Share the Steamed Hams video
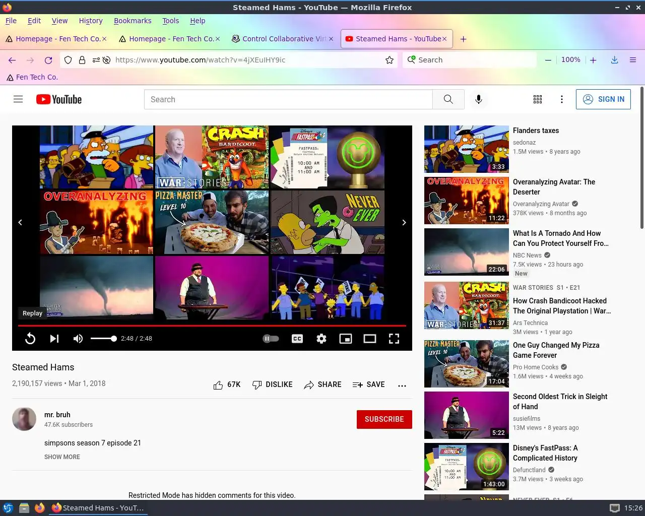Screen dimensions: 645x516 tap(322, 384)
